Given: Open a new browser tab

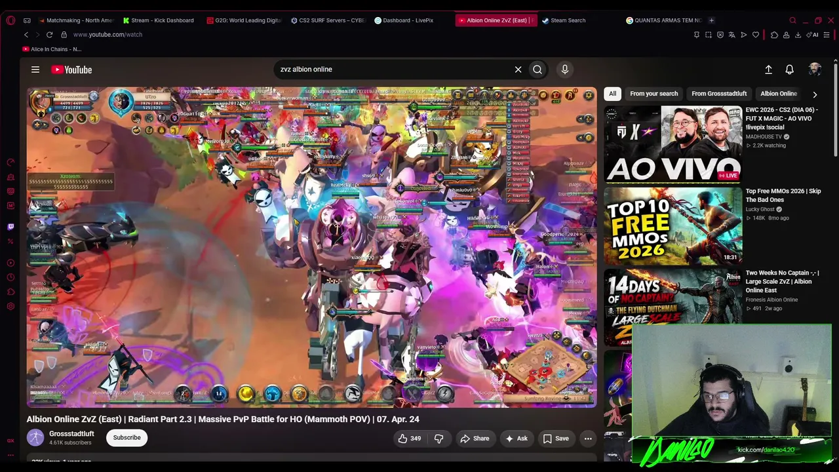Looking at the screenshot, I should pos(712,20).
